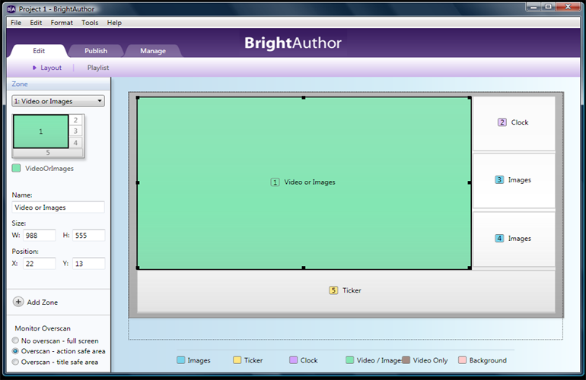The image size is (586, 380).
Task: Click the zone 5 Ticker number badge
Action: point(333,290)
